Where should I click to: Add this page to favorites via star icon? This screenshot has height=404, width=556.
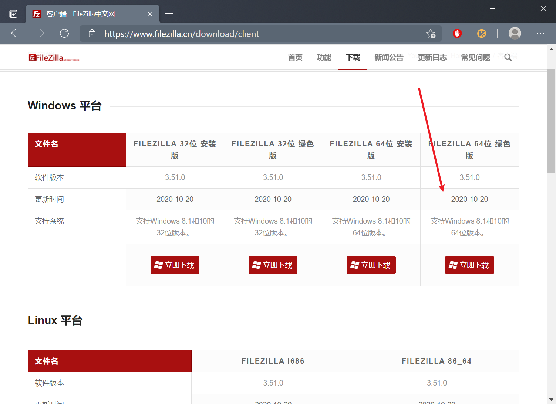point(431,34)
